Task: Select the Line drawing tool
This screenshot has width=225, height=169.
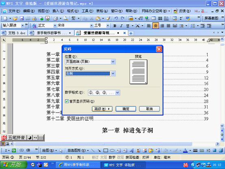Action: (x=93, y=150)
